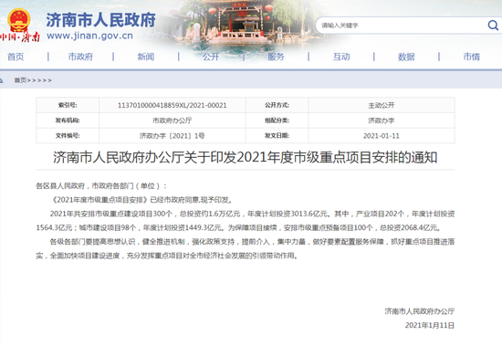
Task: Click the closing date 2021年1月11日
Action: [430, 325]
